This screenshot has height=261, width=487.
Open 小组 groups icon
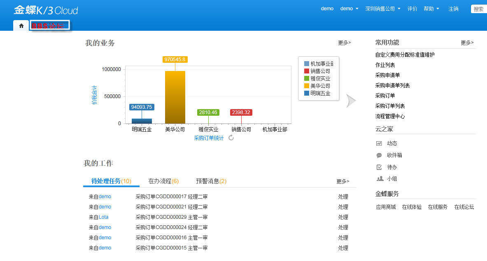click(380, 179)
